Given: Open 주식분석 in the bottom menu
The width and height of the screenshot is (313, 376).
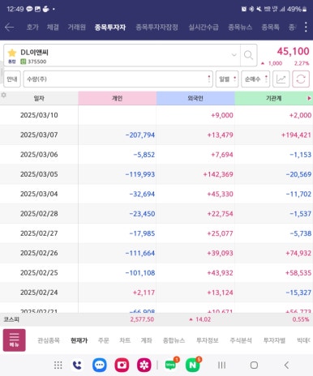Looking at the screenshot, I should click(x=241, y=340).
